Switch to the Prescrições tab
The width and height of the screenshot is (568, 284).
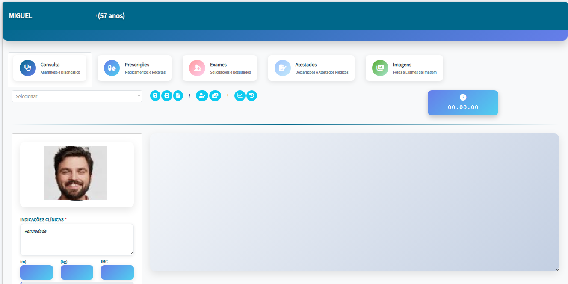pos(134,68)
